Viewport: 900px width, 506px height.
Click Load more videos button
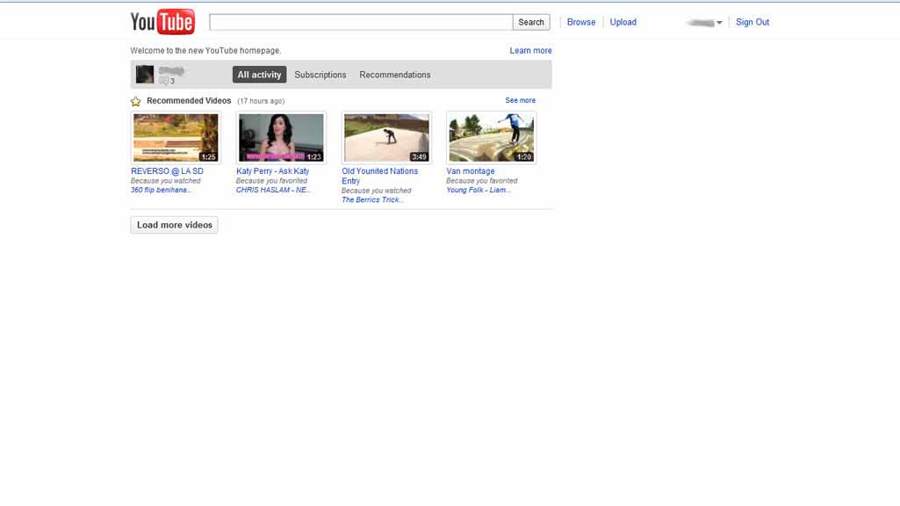pos(174,225)
